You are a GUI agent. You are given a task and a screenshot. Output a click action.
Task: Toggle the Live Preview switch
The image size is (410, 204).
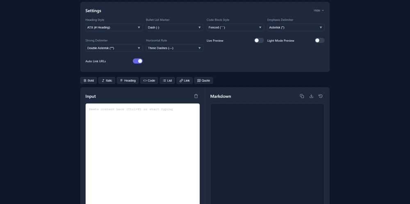(x=259, y=40)
